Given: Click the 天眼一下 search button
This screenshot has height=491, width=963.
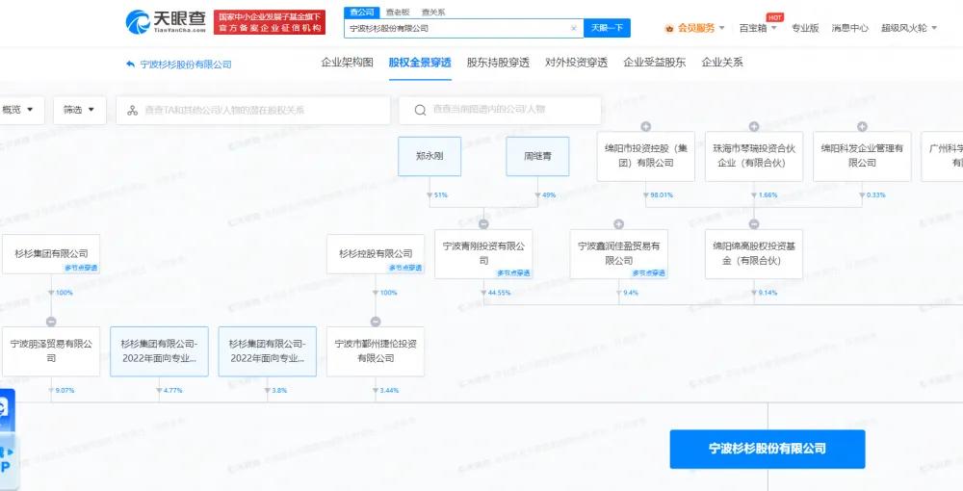Looking at the screenshot, I should click(x=607, y=28).
